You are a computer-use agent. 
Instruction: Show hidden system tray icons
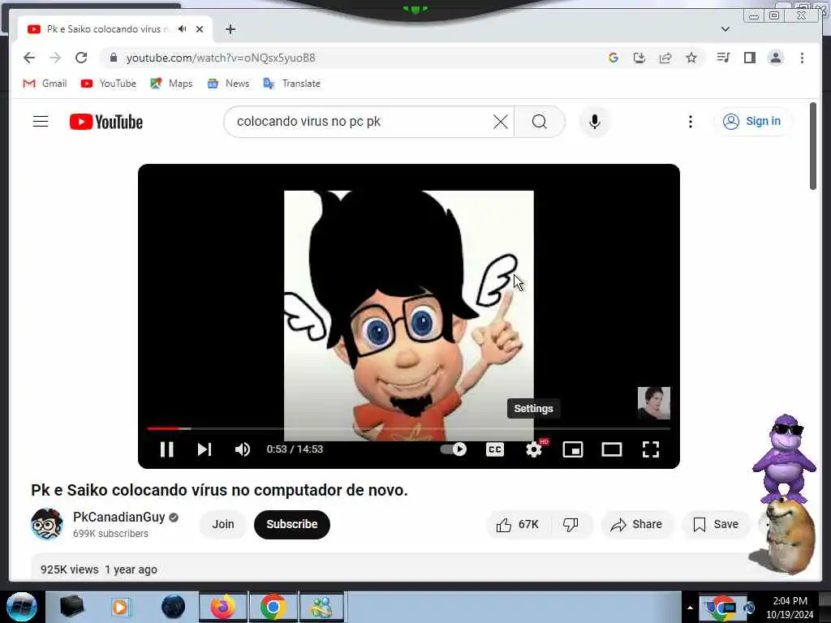[690, 608]
